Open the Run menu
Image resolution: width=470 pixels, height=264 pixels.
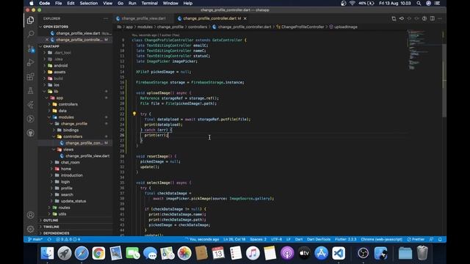point(132,3)
